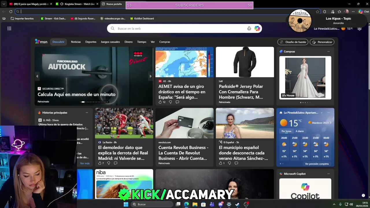Click the volume icon in system tray

[x=351, y=204]
